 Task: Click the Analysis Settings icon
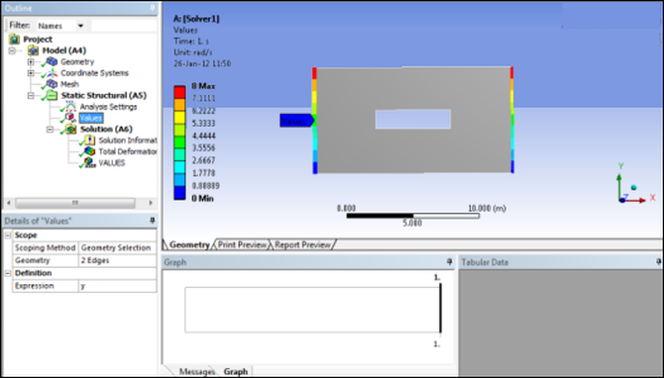pyautogui.click(x=70, y=107)
